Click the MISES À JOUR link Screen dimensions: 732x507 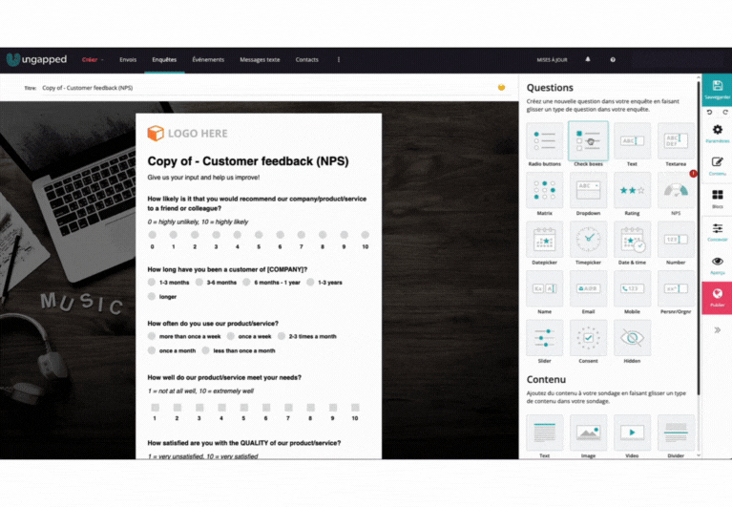point(552,60)
